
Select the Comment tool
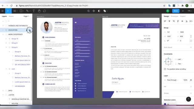tap(45, 11)
